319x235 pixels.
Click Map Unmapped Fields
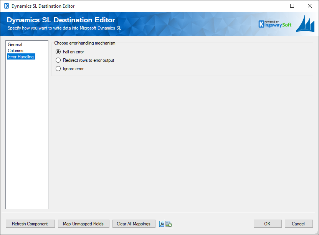pos(83,224)
